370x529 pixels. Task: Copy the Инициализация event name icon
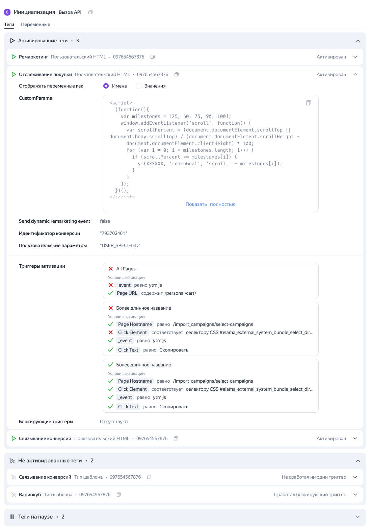tap(90, 12)
